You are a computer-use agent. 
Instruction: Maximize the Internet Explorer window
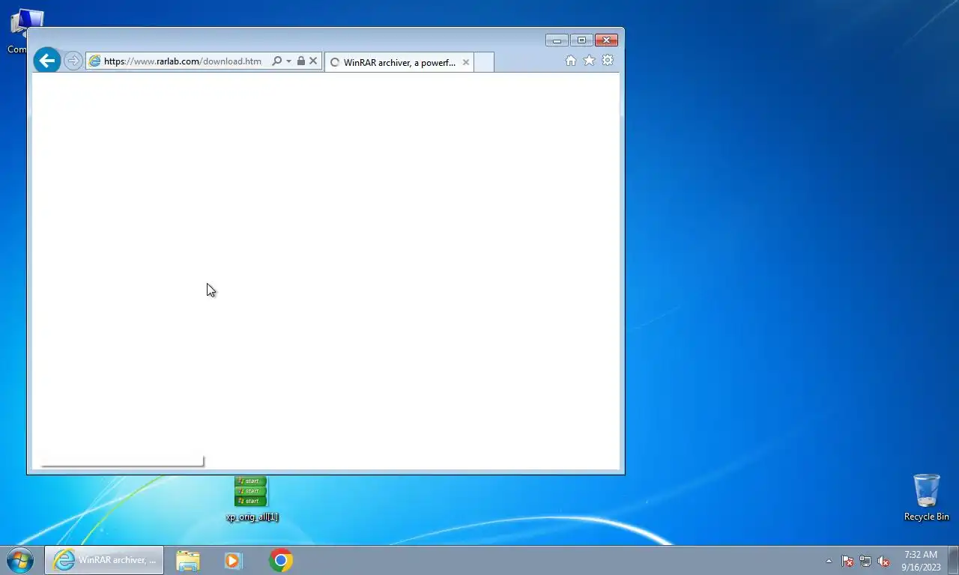click(x=581, y=40)
